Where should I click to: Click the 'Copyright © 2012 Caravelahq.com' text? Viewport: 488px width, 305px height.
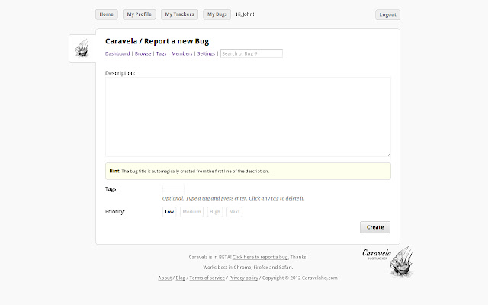pyautogui.click(x=300, y=278)
